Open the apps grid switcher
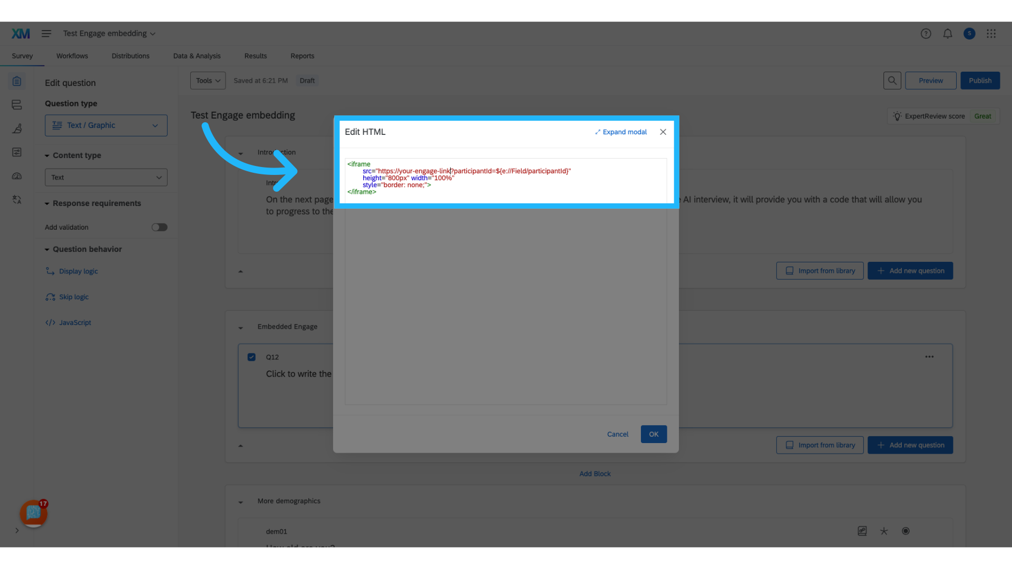This screenshot has width=1012, height=569. 991,34
